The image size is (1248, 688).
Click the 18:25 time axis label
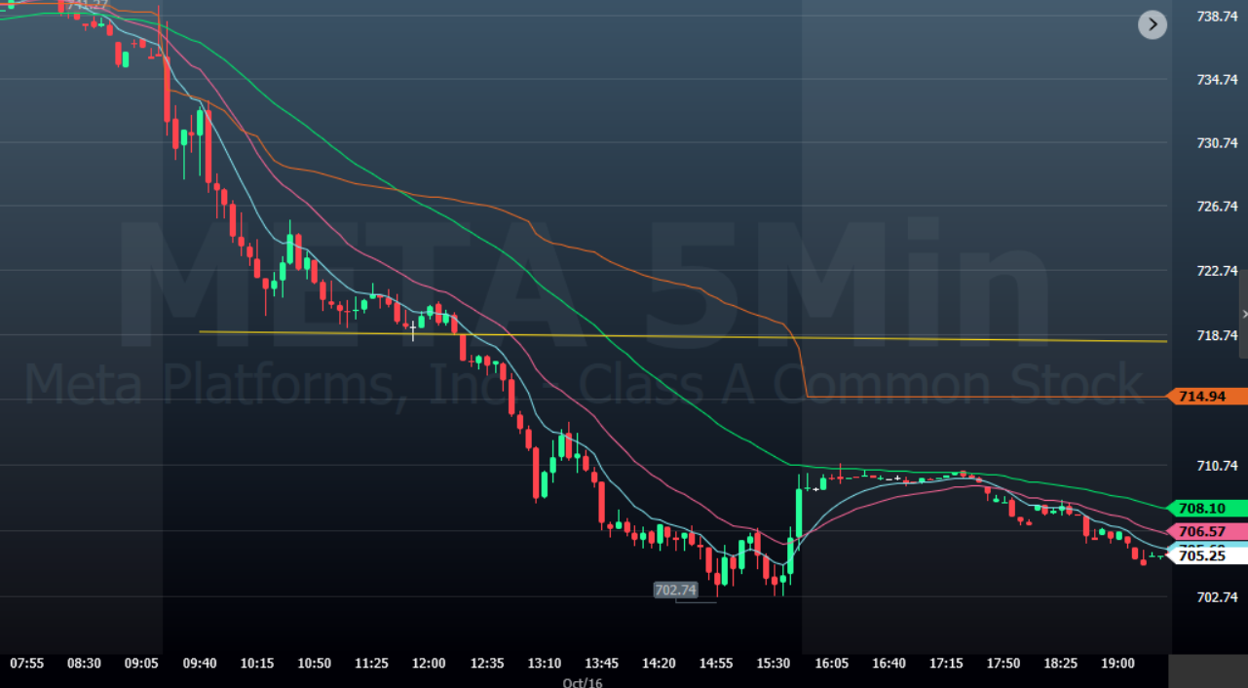[x=1061, y=664]
